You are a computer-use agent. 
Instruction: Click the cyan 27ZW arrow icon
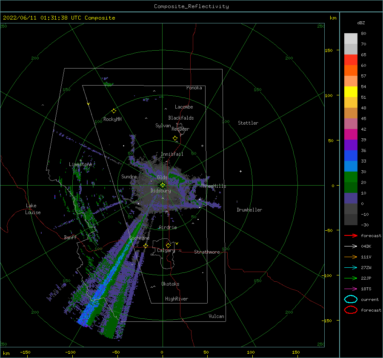pyautogui.click(x=351, y=268)
